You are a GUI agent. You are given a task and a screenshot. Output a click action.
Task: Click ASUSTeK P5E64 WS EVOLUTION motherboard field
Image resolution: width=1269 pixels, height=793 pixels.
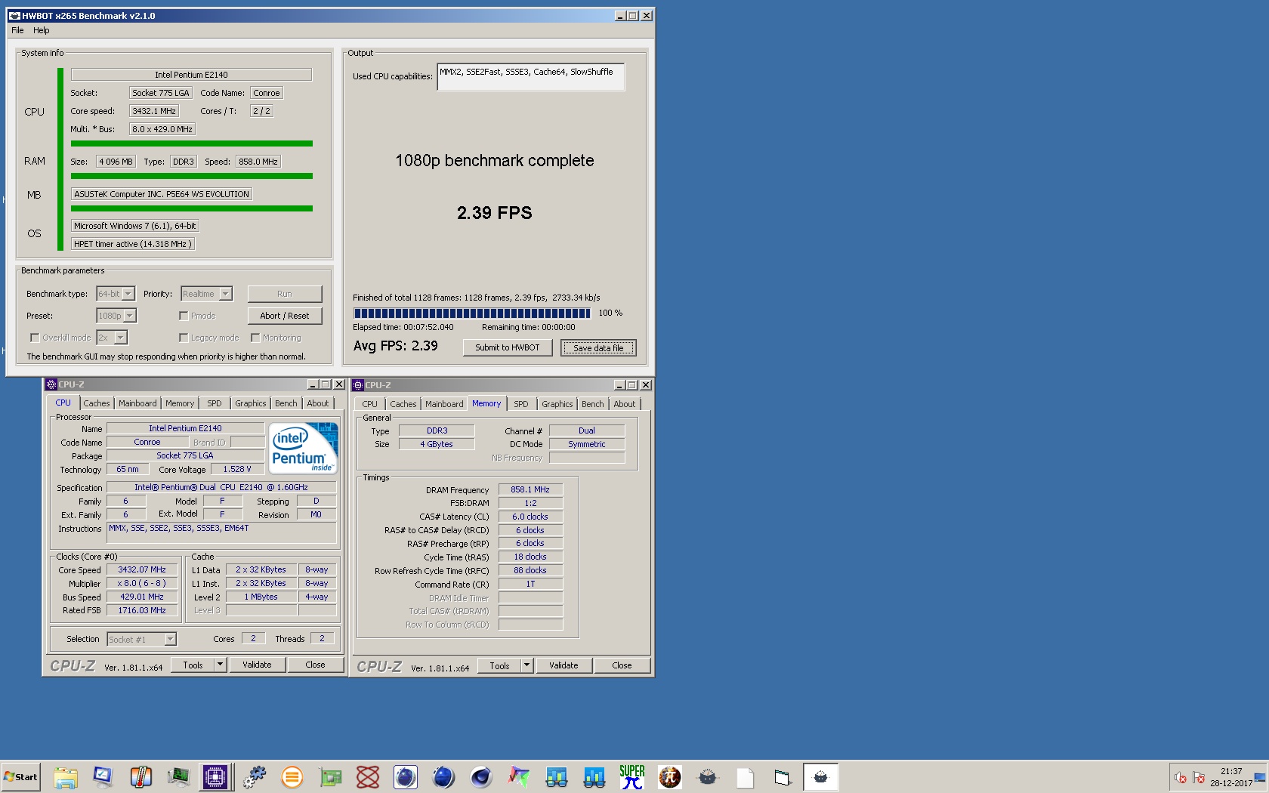(x=162, y=194)
